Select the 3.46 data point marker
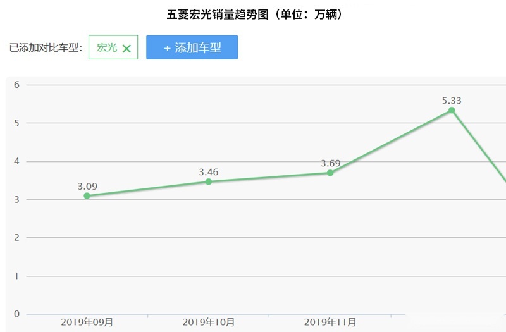The width and height of the screenshot is (506, 332). pos(209,181)
